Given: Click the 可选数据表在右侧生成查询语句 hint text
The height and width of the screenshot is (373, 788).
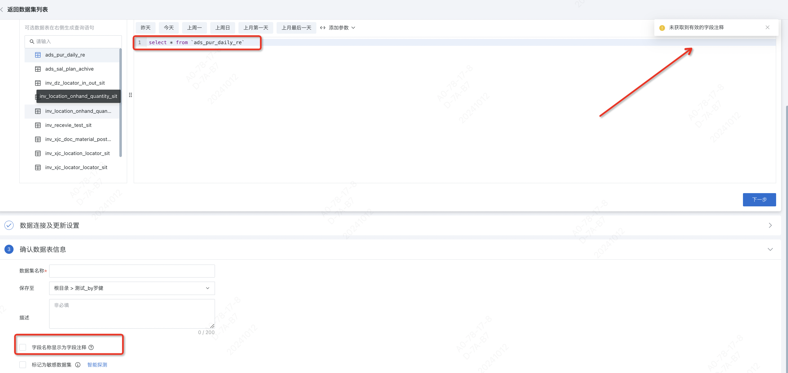Looking at the screenshot, I should (x=59, y=28).
